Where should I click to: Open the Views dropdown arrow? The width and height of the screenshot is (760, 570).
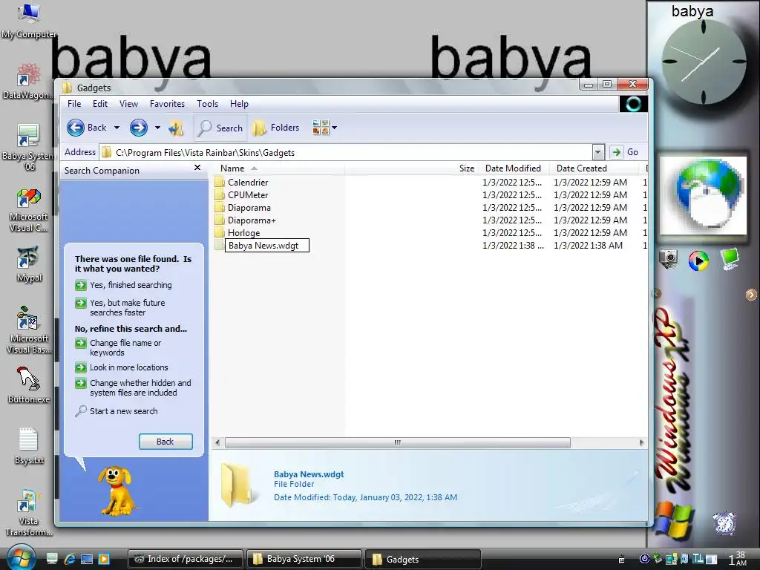tap(335, 128)
